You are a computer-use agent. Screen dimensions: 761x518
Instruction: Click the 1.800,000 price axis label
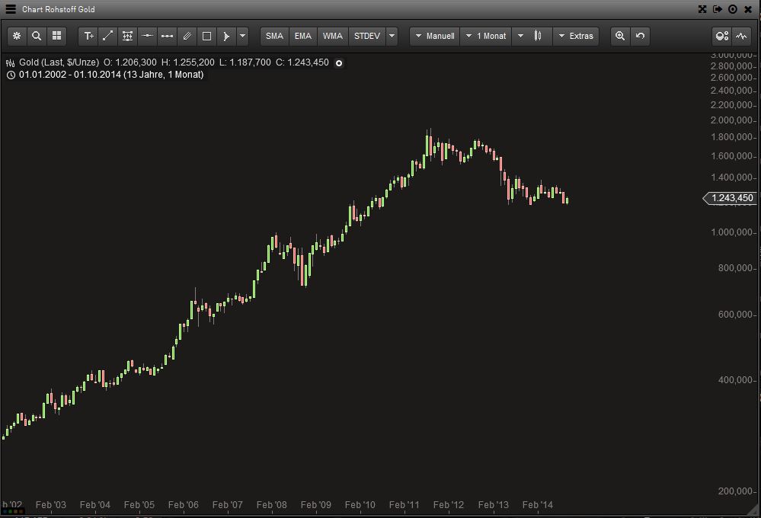pyautogui.click(x=733, y=137)
